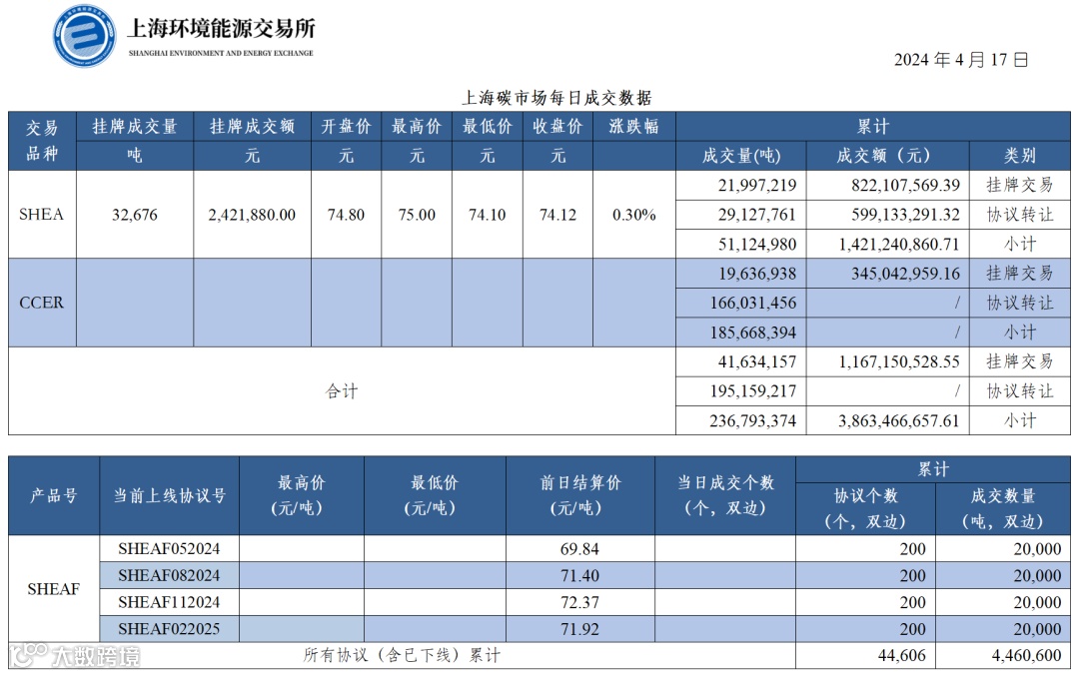Click CCER agreement transfer volume 166,031,456

[753, 303]
